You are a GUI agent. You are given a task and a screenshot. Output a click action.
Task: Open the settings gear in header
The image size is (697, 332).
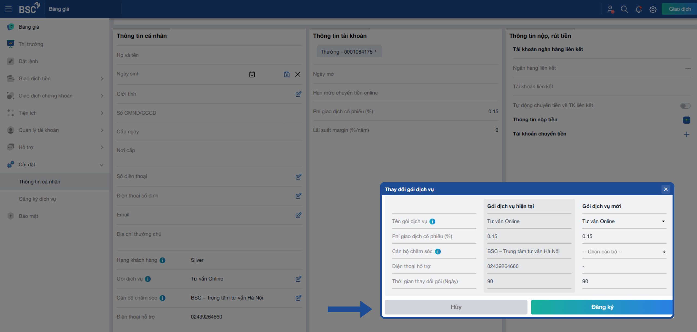(653, 10)
